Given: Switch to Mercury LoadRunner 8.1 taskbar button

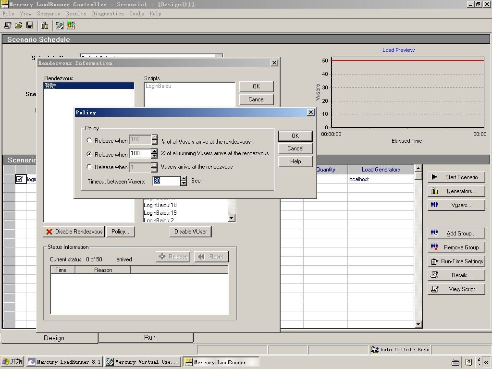Looking at the screenshot, I should [x=64, y=362].
